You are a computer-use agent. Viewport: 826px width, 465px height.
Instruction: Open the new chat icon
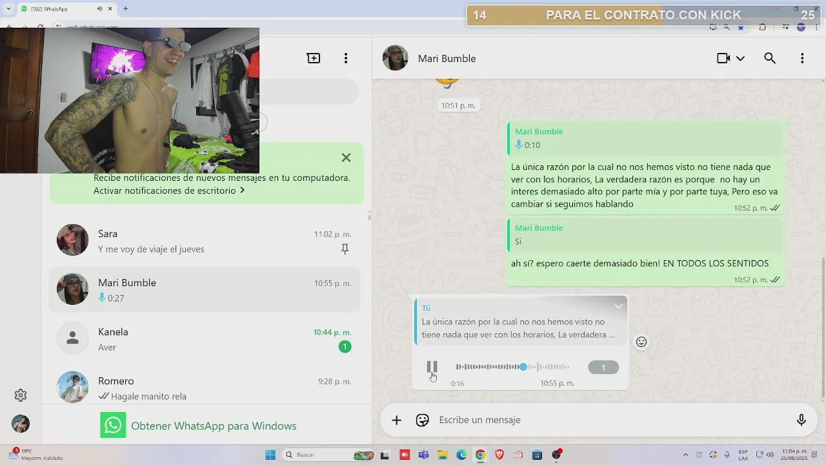click(x=313, y=58)
